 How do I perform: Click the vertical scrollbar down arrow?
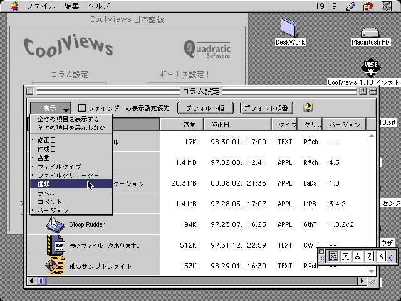point(372,272)
